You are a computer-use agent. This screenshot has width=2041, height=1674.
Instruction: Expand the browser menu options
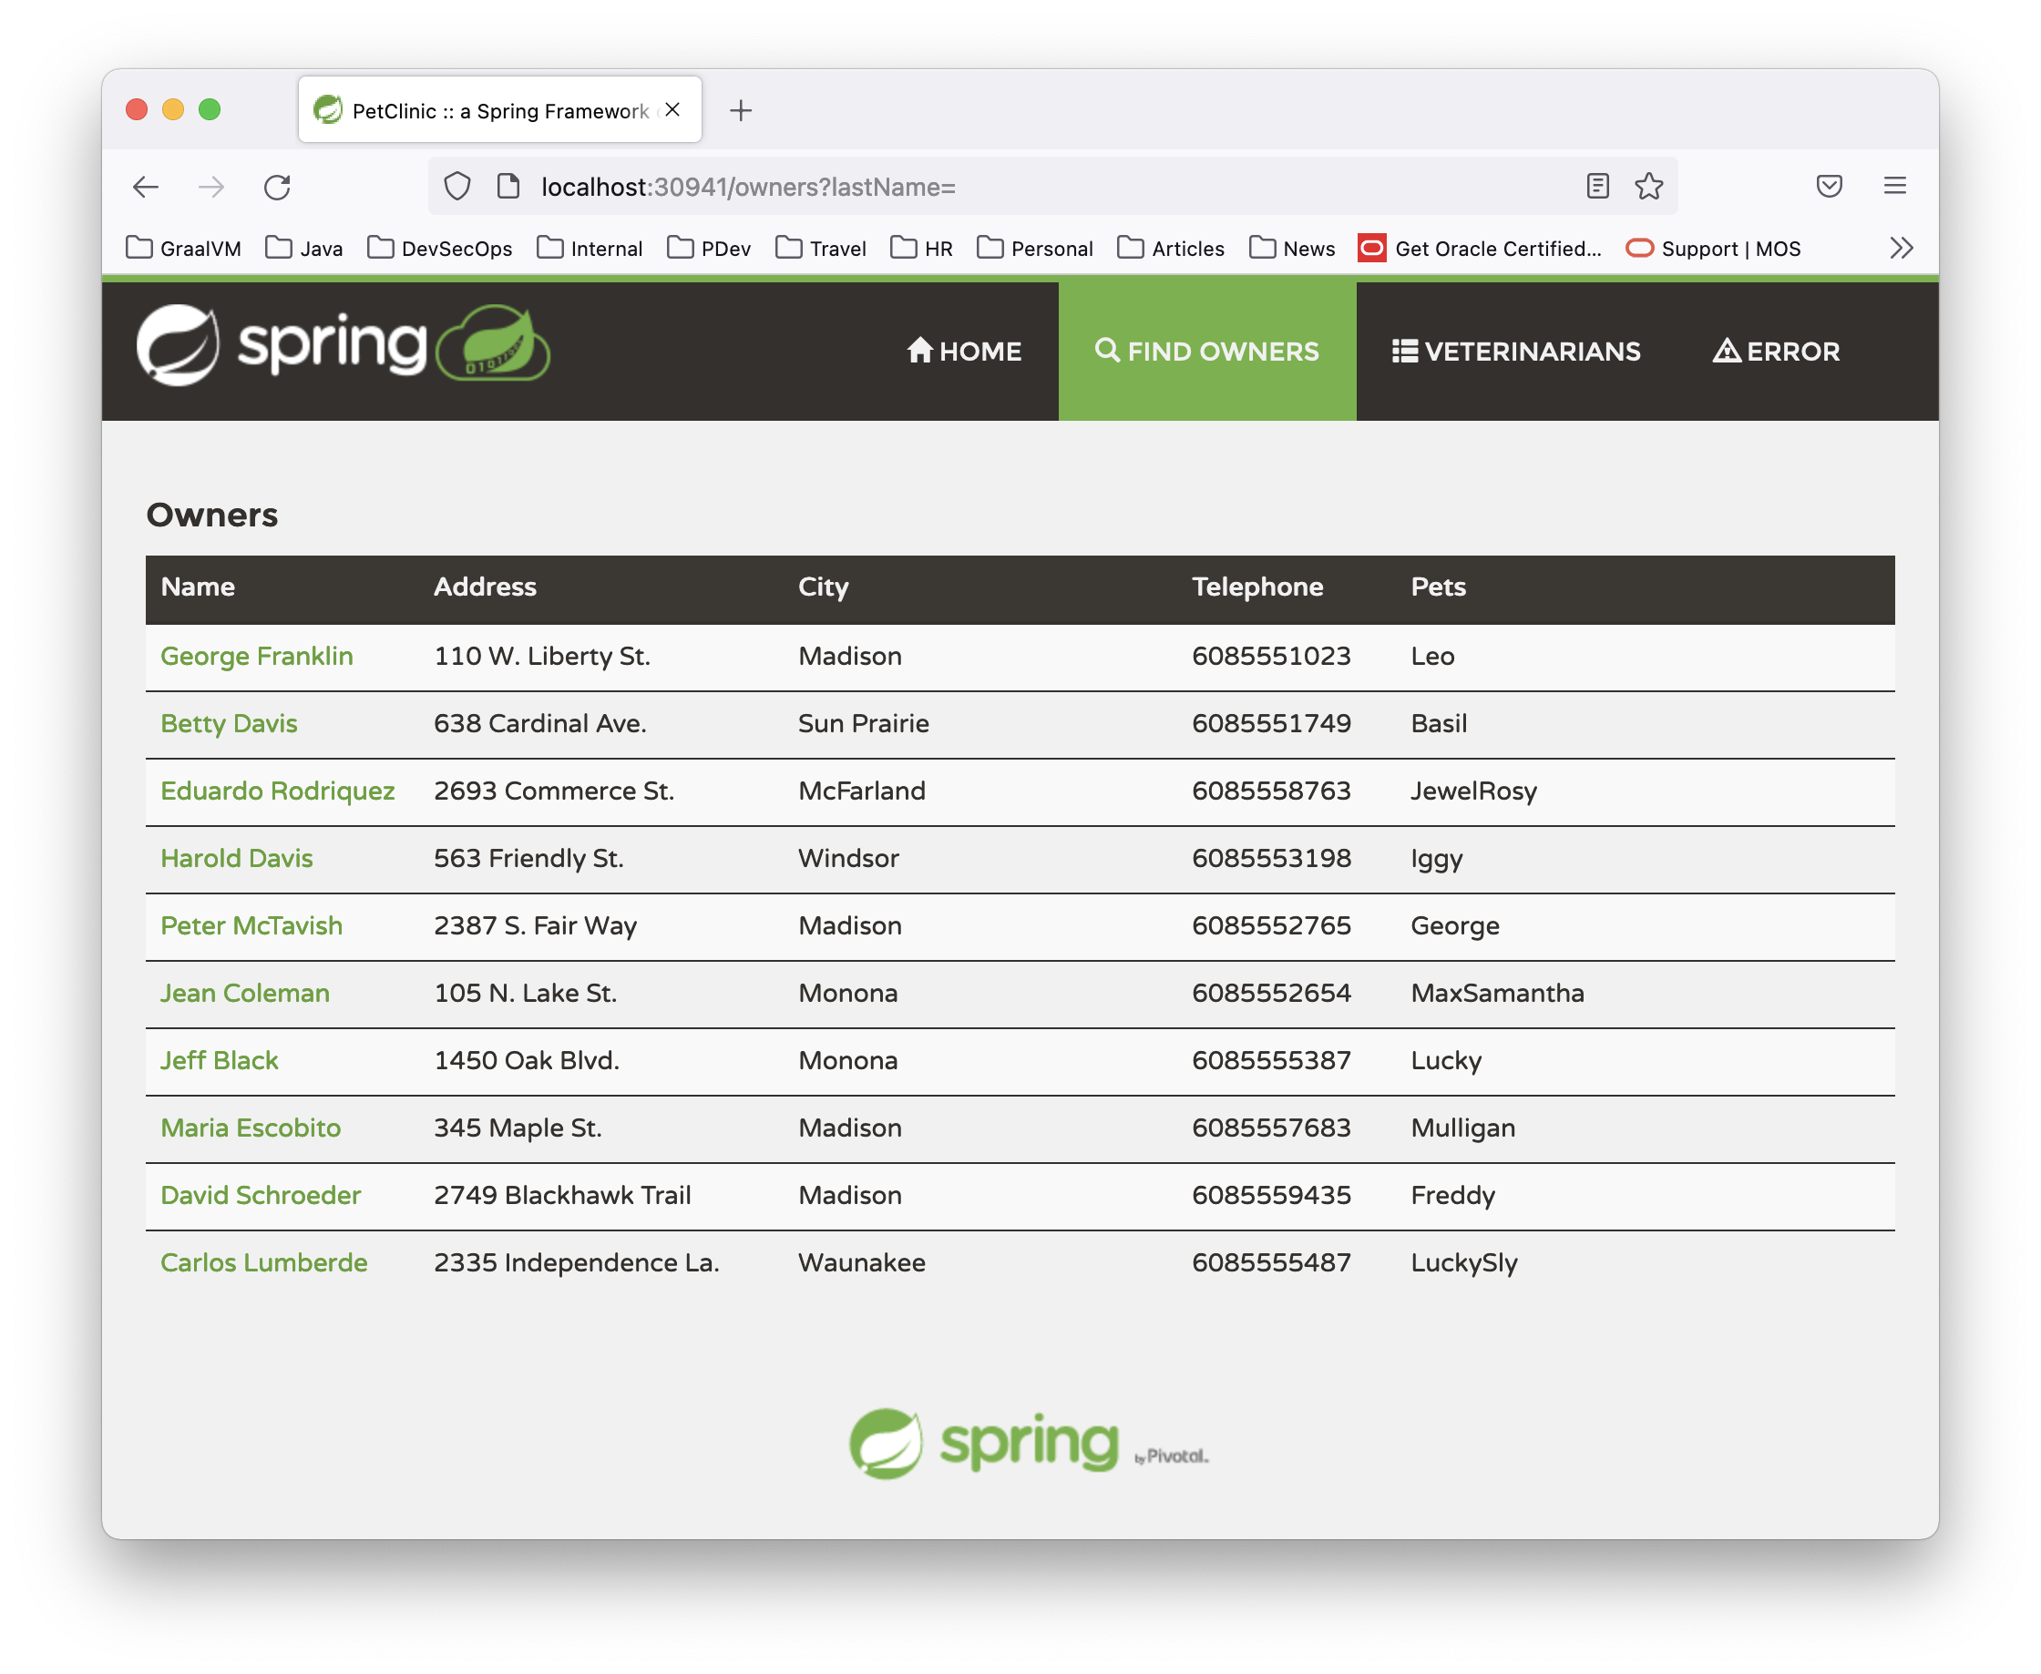(x=1897, y=187)
